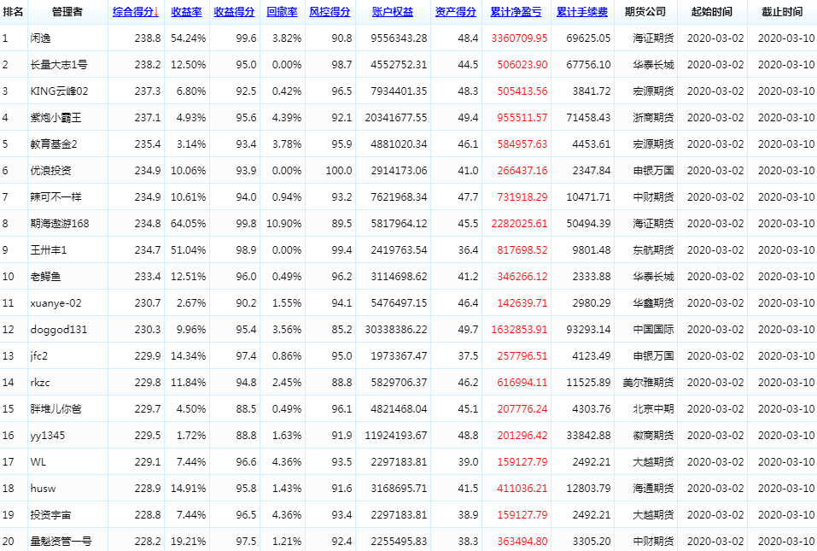
Task: Sort by 账户权益 column header
Action: coord(393,12)
